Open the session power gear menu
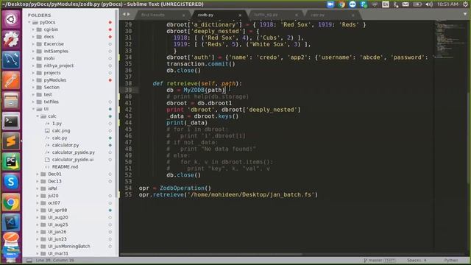This screenshot has width=471, height=265. 465,4
